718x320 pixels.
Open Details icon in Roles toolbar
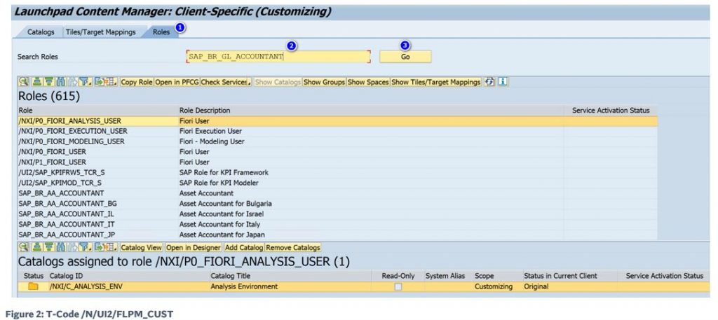click(23, 83)
